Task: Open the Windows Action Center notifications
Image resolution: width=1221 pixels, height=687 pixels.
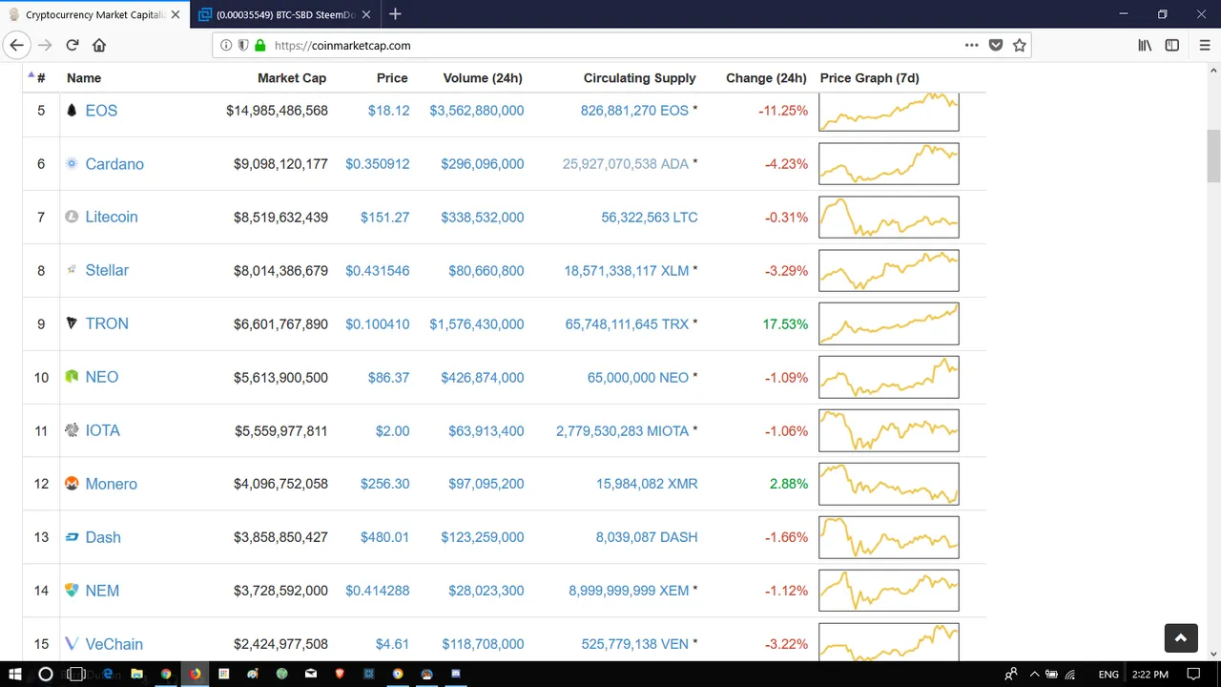Action: (1193, 674)
